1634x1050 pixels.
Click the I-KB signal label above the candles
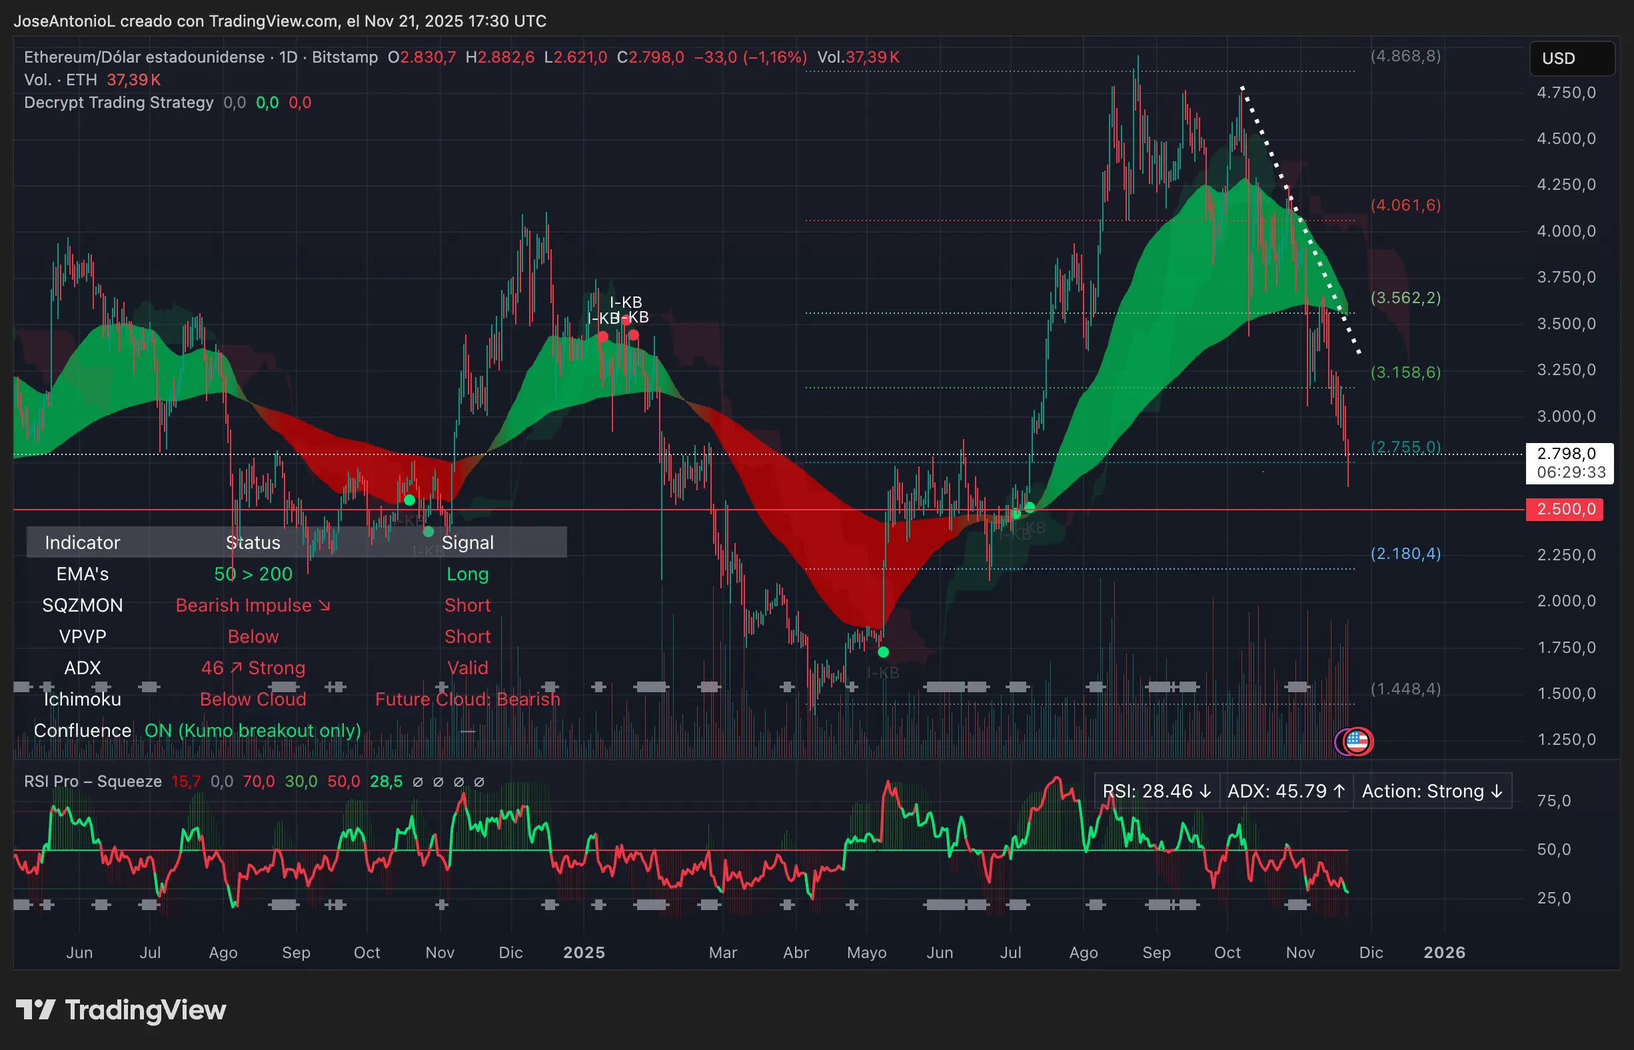point(626,302)
